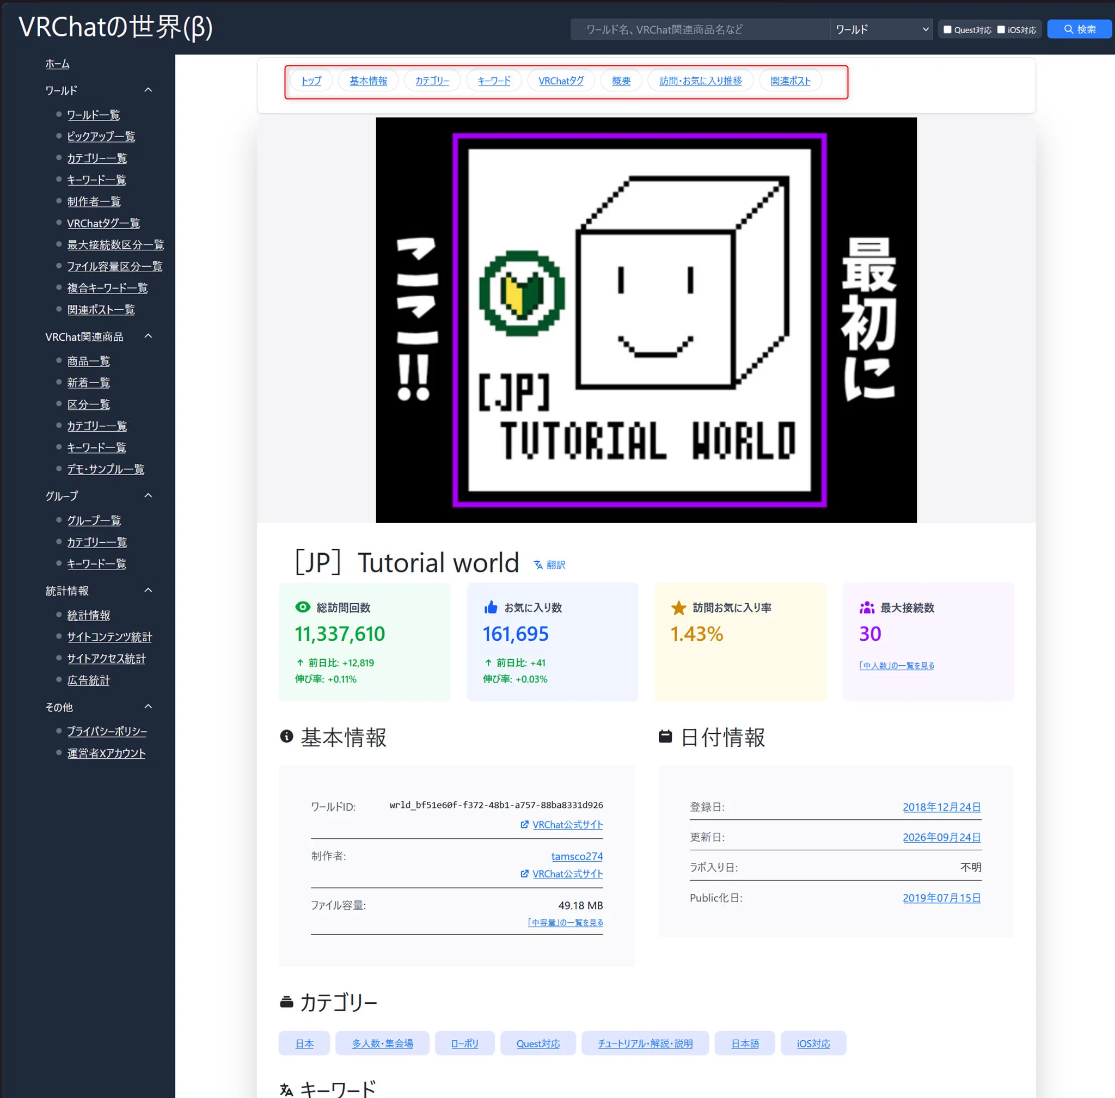
Task: Open ピックアップ一覧 in sidebar
Action: (x=101, y=137)
